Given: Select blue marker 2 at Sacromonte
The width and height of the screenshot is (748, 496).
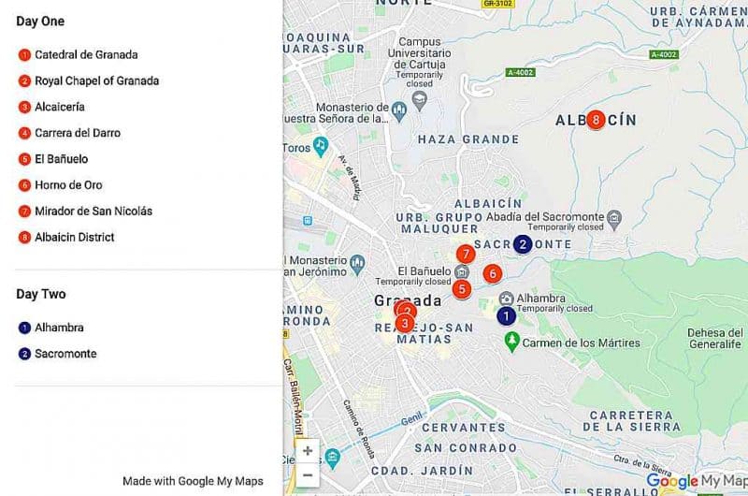Looking at the screenshot, I should tap(523, 244).
